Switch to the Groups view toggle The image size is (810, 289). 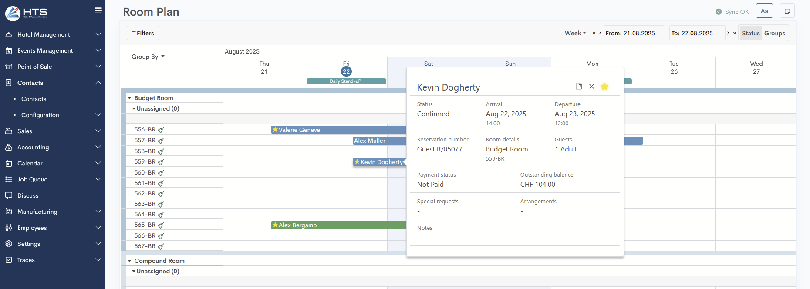pyautogui.click(x=774, y=33)
